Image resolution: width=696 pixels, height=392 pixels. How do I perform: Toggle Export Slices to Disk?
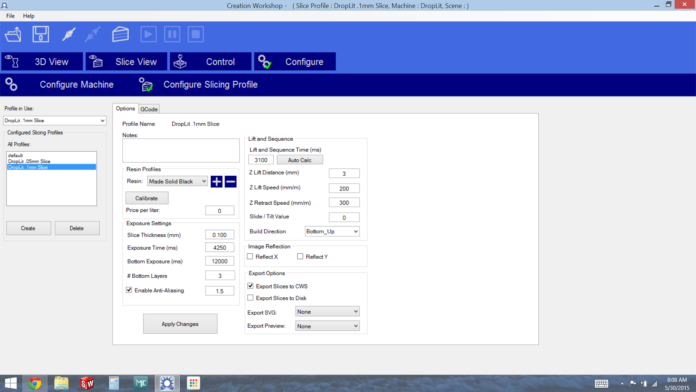pyautogui.click(x=250, y=298)
